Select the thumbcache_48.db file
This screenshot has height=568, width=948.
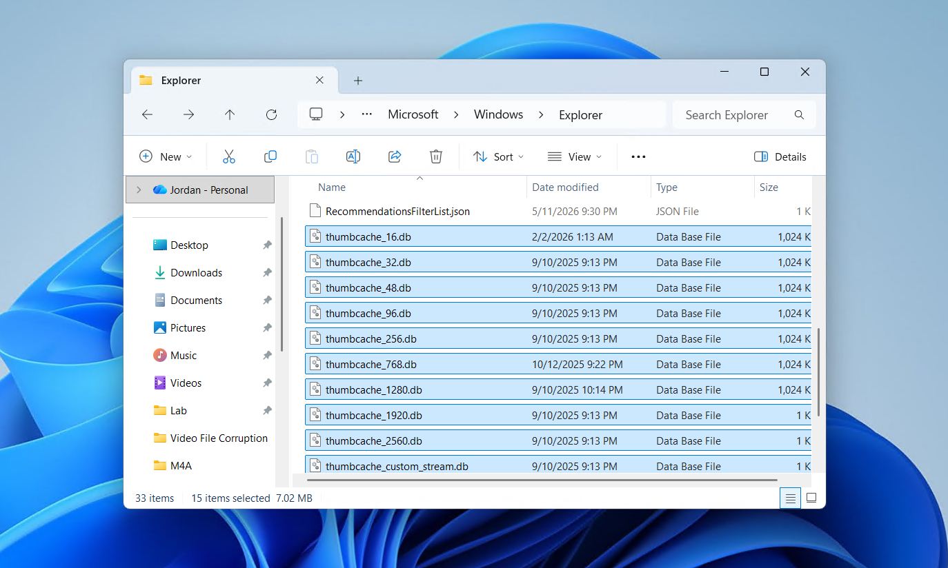[x=558, y=288]
